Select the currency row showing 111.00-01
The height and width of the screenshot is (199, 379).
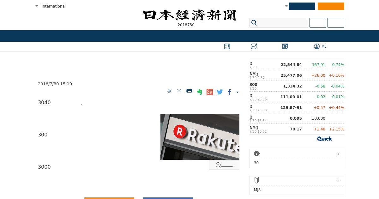[297, 97]
